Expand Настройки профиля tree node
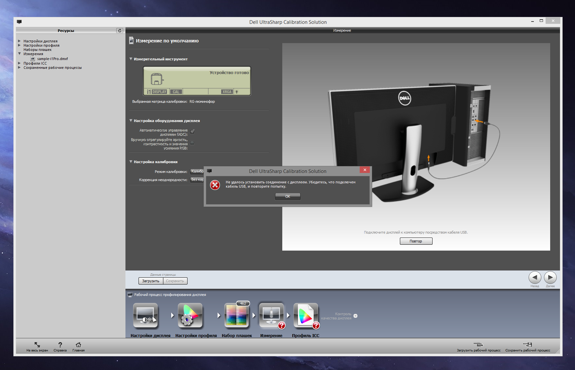Screen dimensions: 575x370 coord(19,45)
